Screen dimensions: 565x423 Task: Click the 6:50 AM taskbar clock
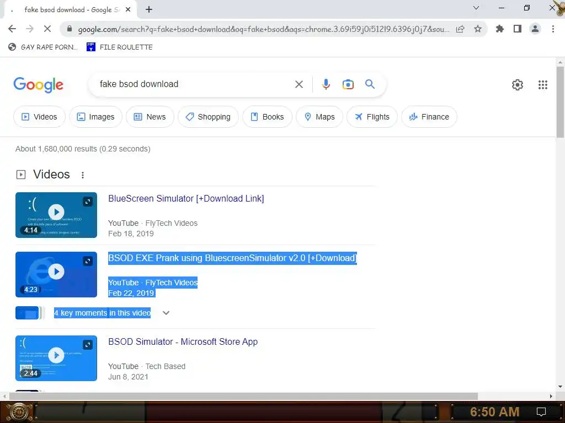(x=494, y=412)
